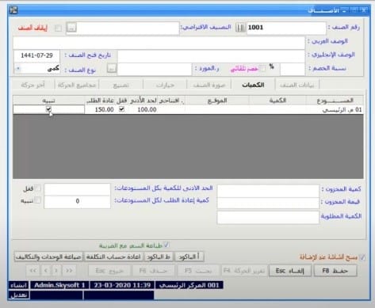Click the تاريخ فتح الصنف date field 1441-07-29

pos(36,55)
